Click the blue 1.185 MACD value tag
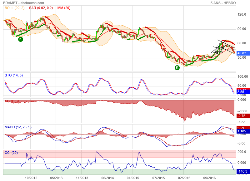Image resolution: width=250 pixels, height=181 pixels. click(x=243, y=131)
